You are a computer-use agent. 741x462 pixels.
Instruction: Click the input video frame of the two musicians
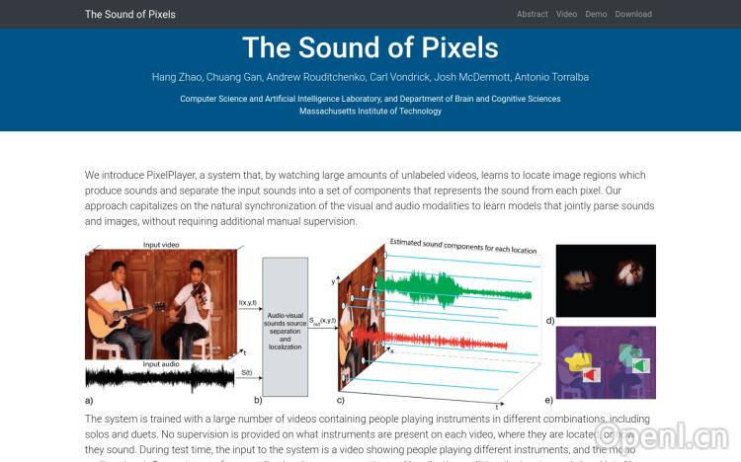[x=161, y=305]
